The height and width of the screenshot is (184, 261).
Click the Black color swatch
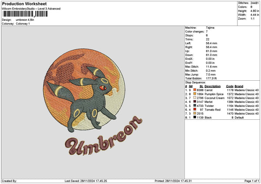click(x=194, y=117)
